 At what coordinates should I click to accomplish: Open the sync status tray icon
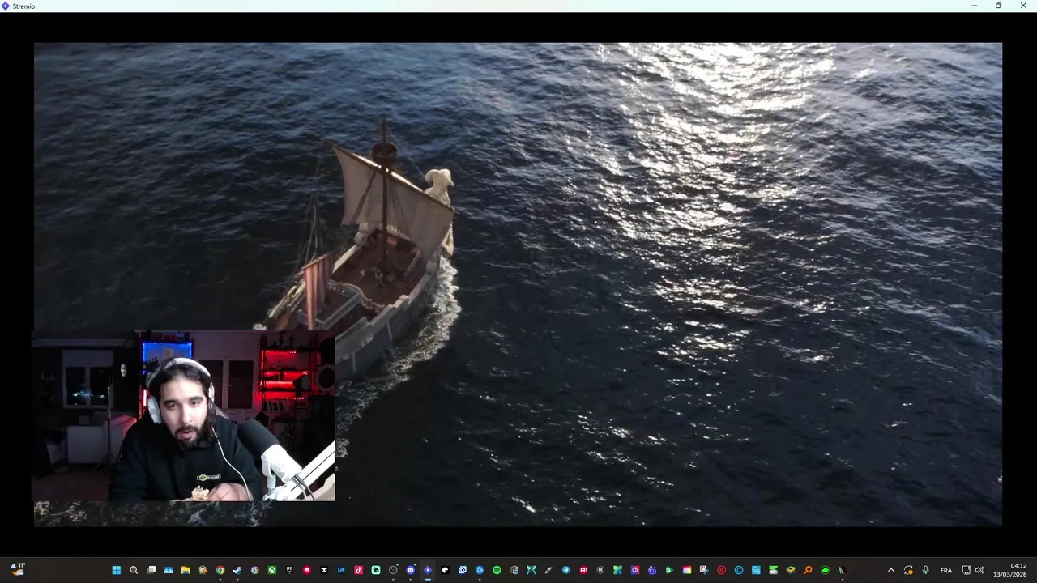tap(908, 570)
